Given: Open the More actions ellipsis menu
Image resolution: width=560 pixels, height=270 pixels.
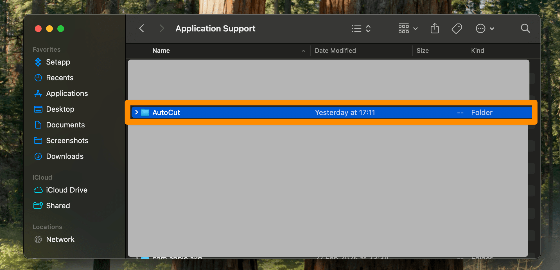Looking at the screenshot, I should pos(485,29).
